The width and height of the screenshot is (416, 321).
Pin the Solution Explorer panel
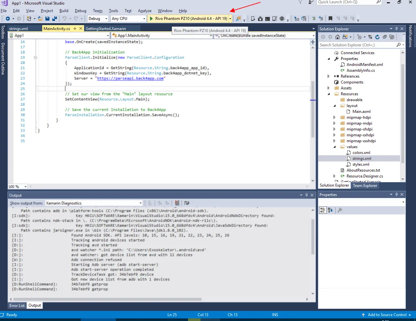click(x=396, y=29)
